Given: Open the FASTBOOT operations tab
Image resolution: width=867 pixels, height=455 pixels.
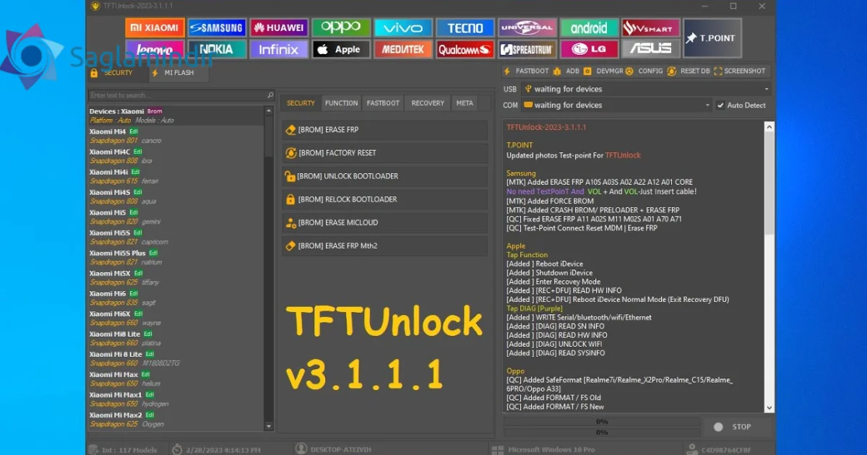Looking at the screenshot, I should [383, 103].
